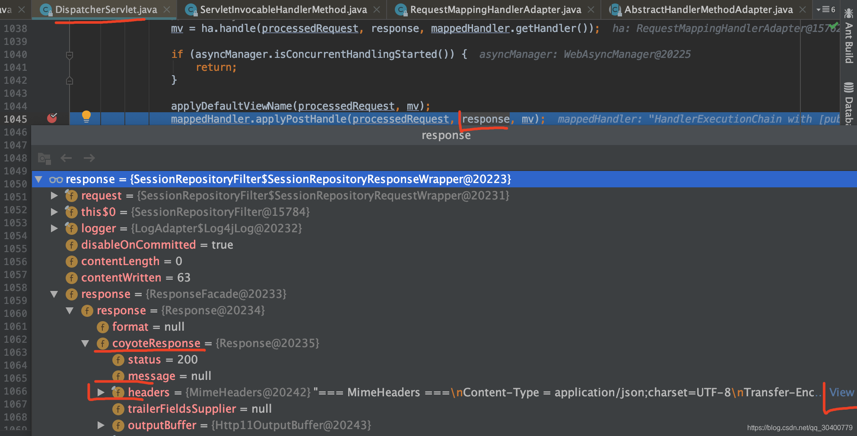Close the ServletInvocableHandlerMethod.java tab
This screenshot has height=436, width=857.
[377, 9]
